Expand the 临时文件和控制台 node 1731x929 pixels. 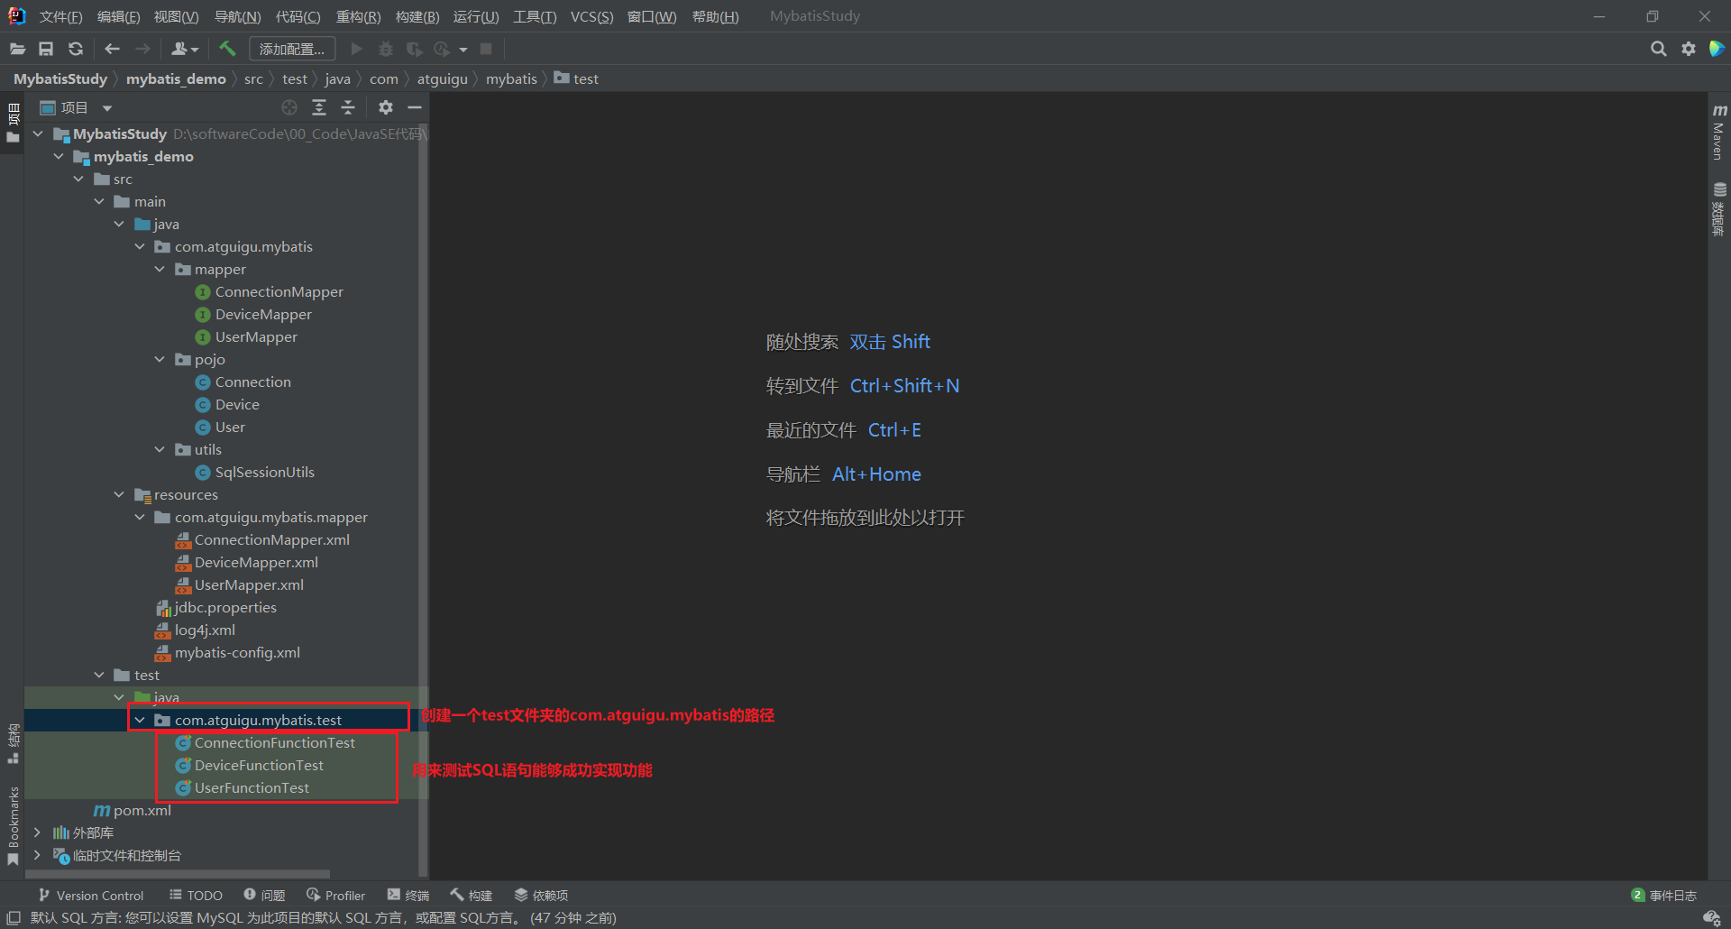point(38,856)
